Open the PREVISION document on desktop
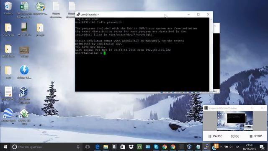The image size is (268, 151). (x=8, y=91)
